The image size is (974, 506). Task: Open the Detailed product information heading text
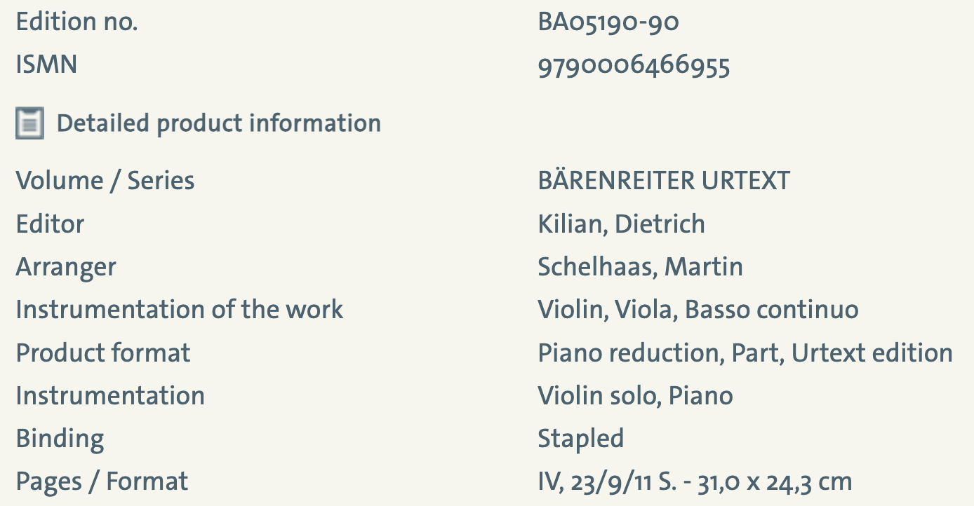tap(218, 123)
